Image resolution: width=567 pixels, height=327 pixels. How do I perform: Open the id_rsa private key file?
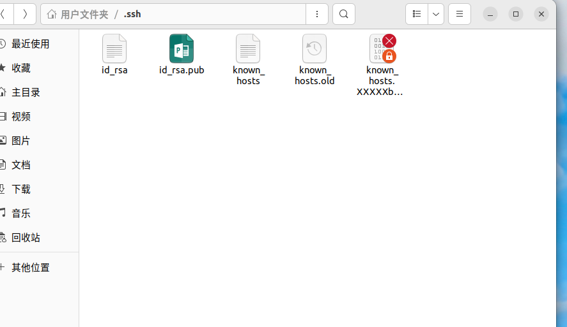[x=114, y=49]
